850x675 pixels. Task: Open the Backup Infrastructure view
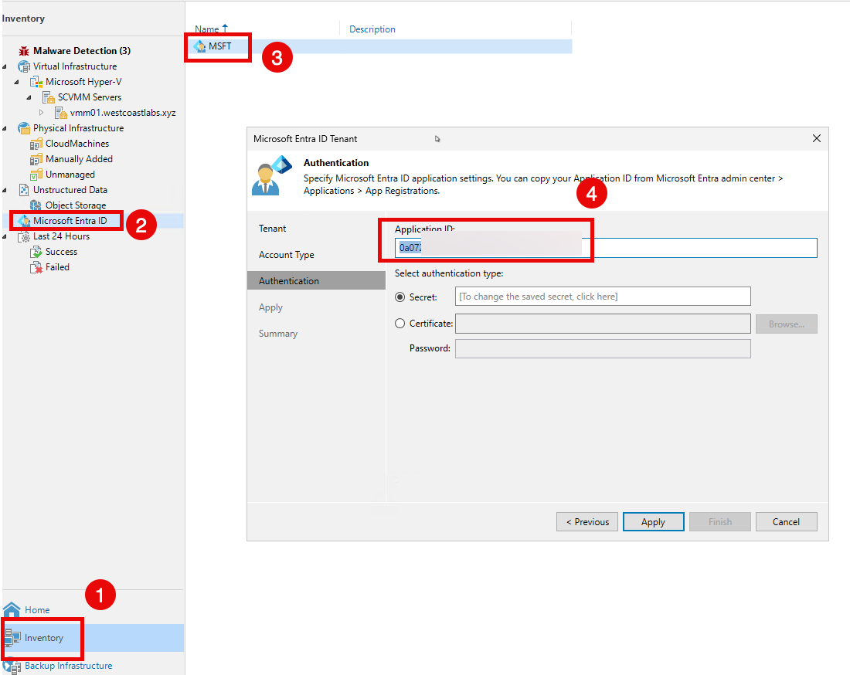68,666
